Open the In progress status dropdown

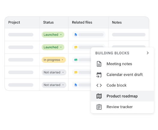pos(54,60)
